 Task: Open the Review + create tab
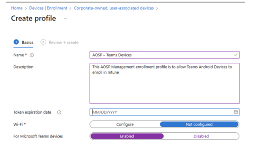tap(63, 42)
